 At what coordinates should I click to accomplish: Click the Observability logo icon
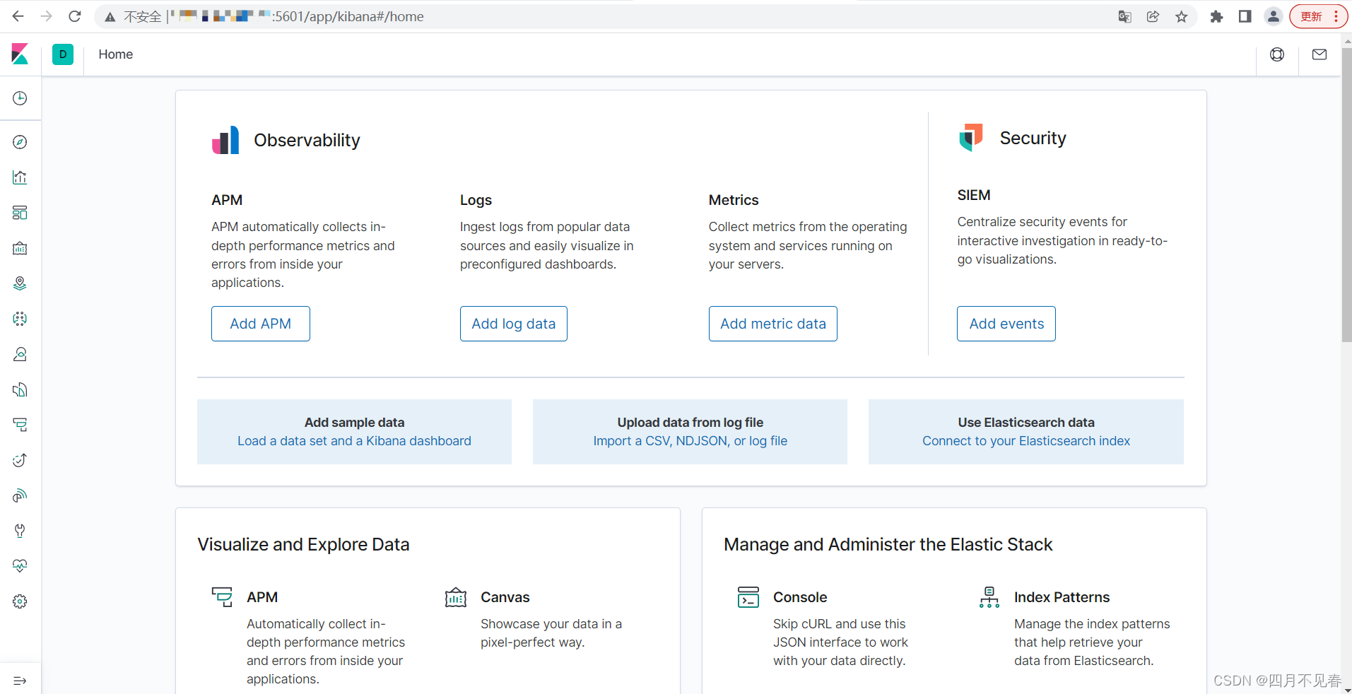225,140
